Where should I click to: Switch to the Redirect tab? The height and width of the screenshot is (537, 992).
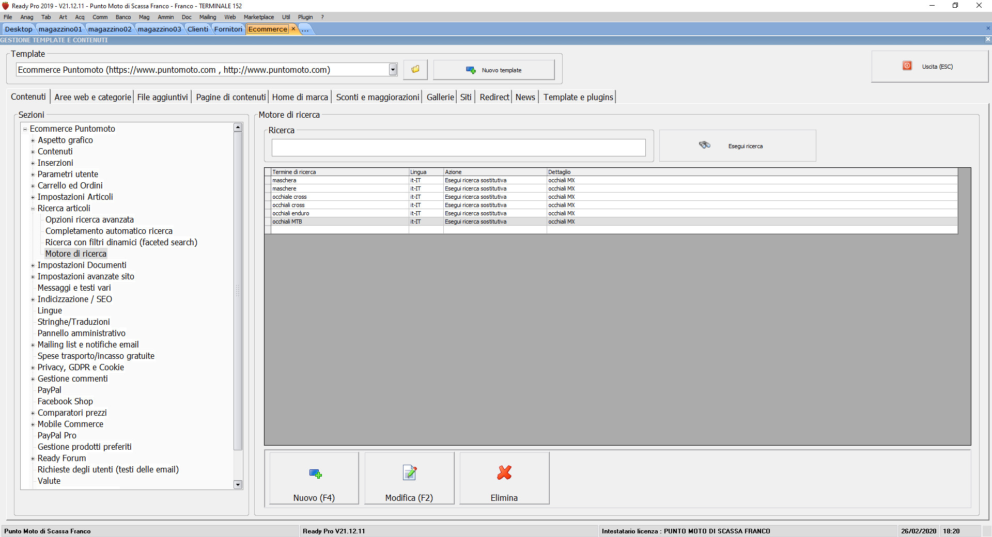pyautogui.click(x=494, y=97)
